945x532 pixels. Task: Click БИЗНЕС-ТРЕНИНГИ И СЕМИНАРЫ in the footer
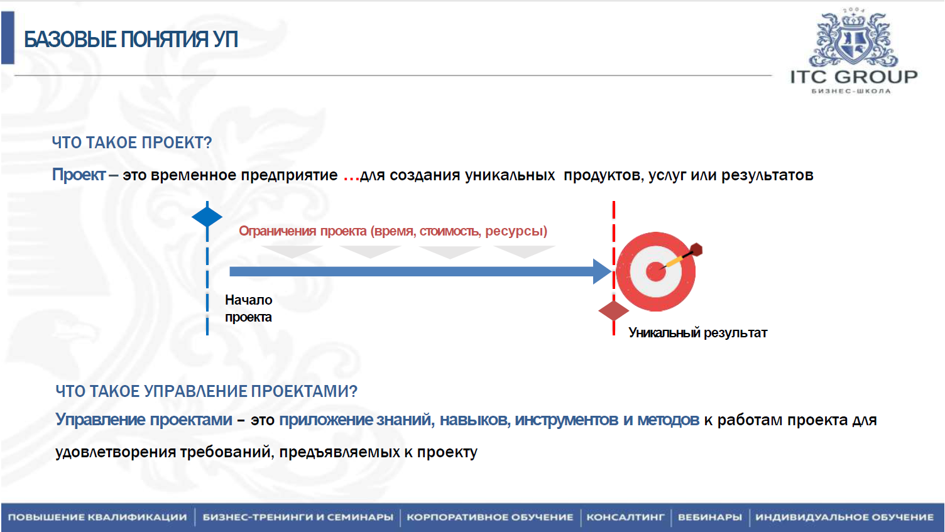pyautogui.click(x=298, y=517)
